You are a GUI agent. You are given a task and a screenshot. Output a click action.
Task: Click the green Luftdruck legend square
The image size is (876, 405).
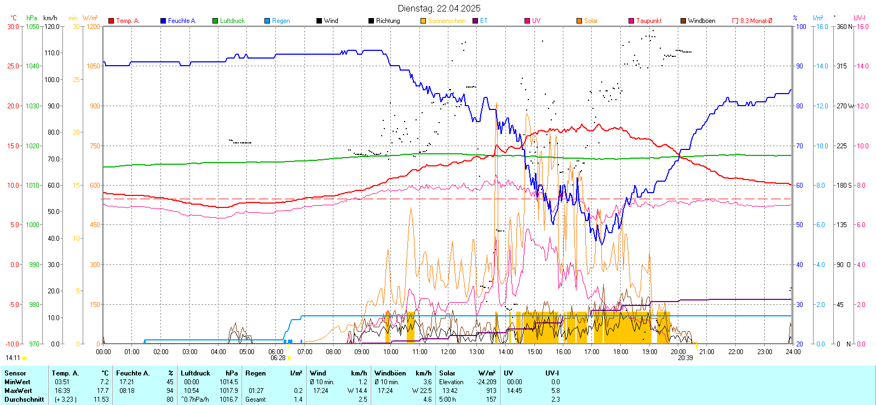point(215,21)
